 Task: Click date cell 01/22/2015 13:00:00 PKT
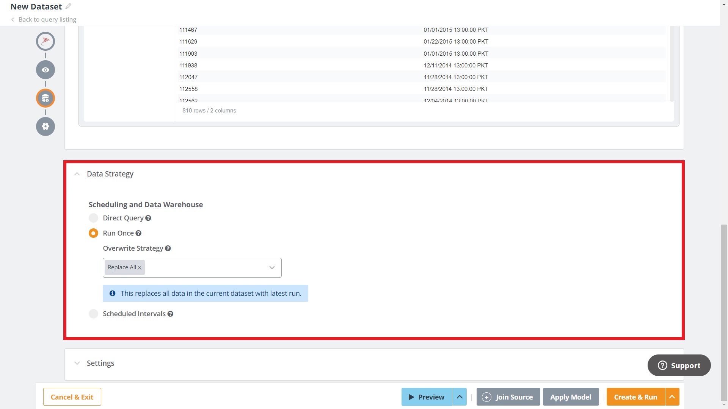[x=456, y=42]
